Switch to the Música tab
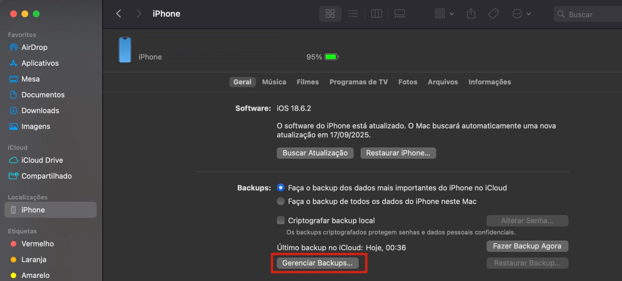Viewport: 622px width, 281px height. click(x=274, y=82)
